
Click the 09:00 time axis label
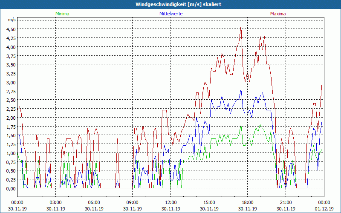[x=133, y=203]
